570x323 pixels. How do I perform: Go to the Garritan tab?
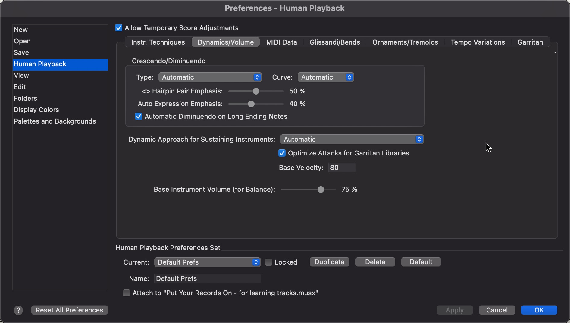[530, 42]
